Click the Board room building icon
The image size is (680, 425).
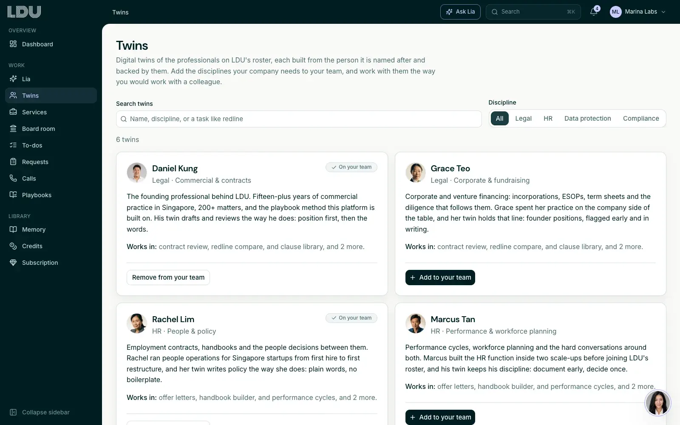pyautogui.click(x=13, y=129)
